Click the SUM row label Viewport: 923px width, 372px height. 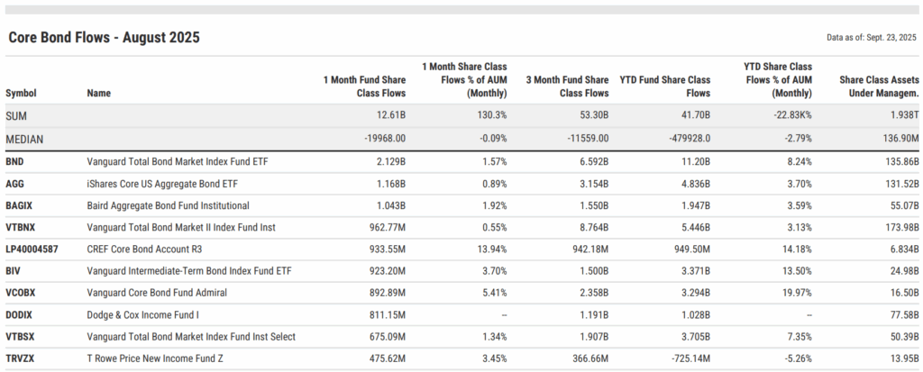tap(16, 116)
